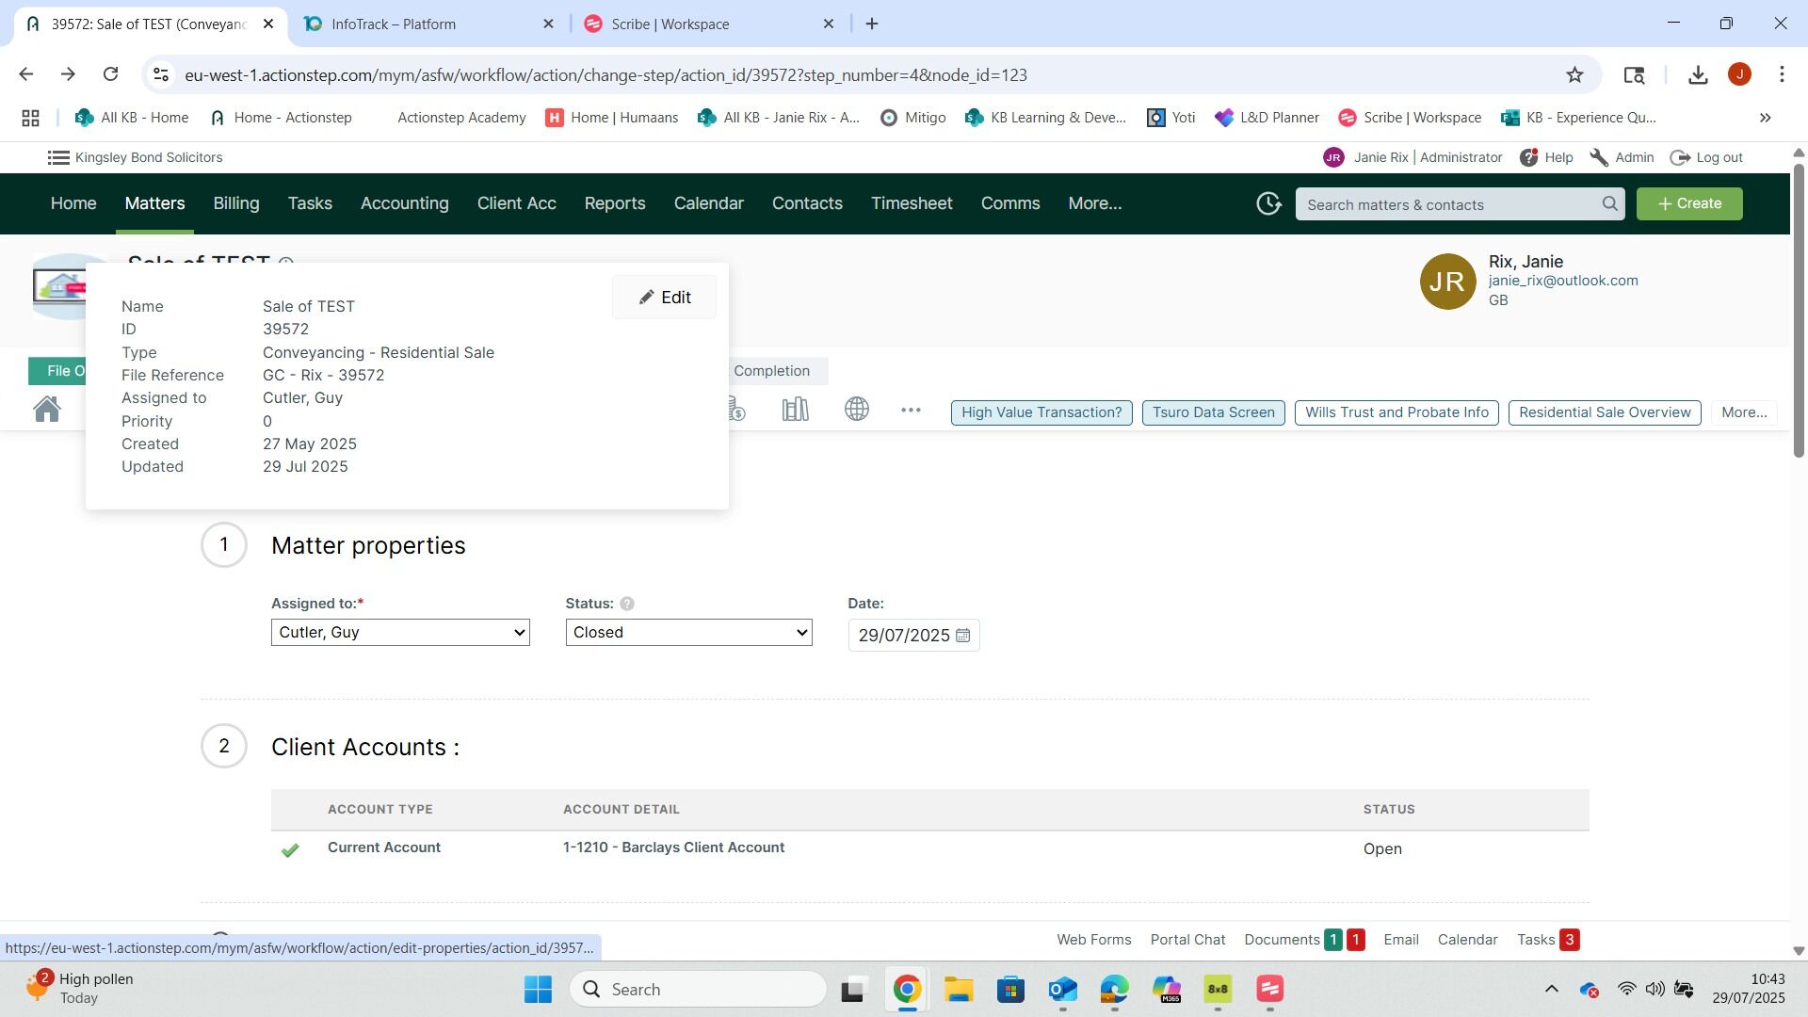Open Outlook from the Windows taskbar
1808x1017 pixels.
point(1062,990)
